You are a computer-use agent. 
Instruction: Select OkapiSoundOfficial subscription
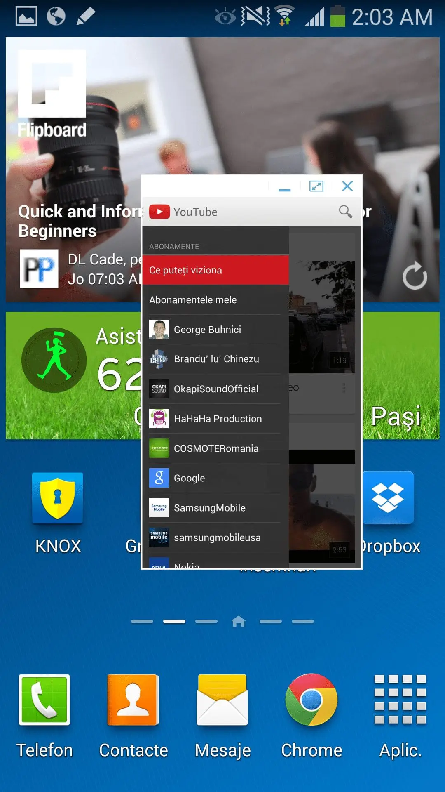[215, 389]
